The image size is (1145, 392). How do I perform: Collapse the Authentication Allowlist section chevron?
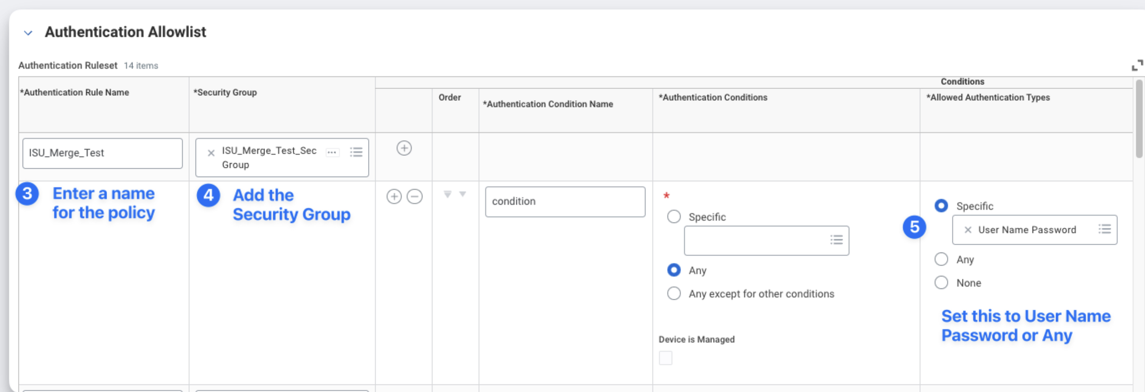(x=28, y=33)
